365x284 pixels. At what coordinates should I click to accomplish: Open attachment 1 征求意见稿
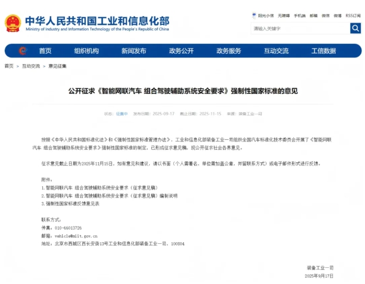(x=102, y=188)
